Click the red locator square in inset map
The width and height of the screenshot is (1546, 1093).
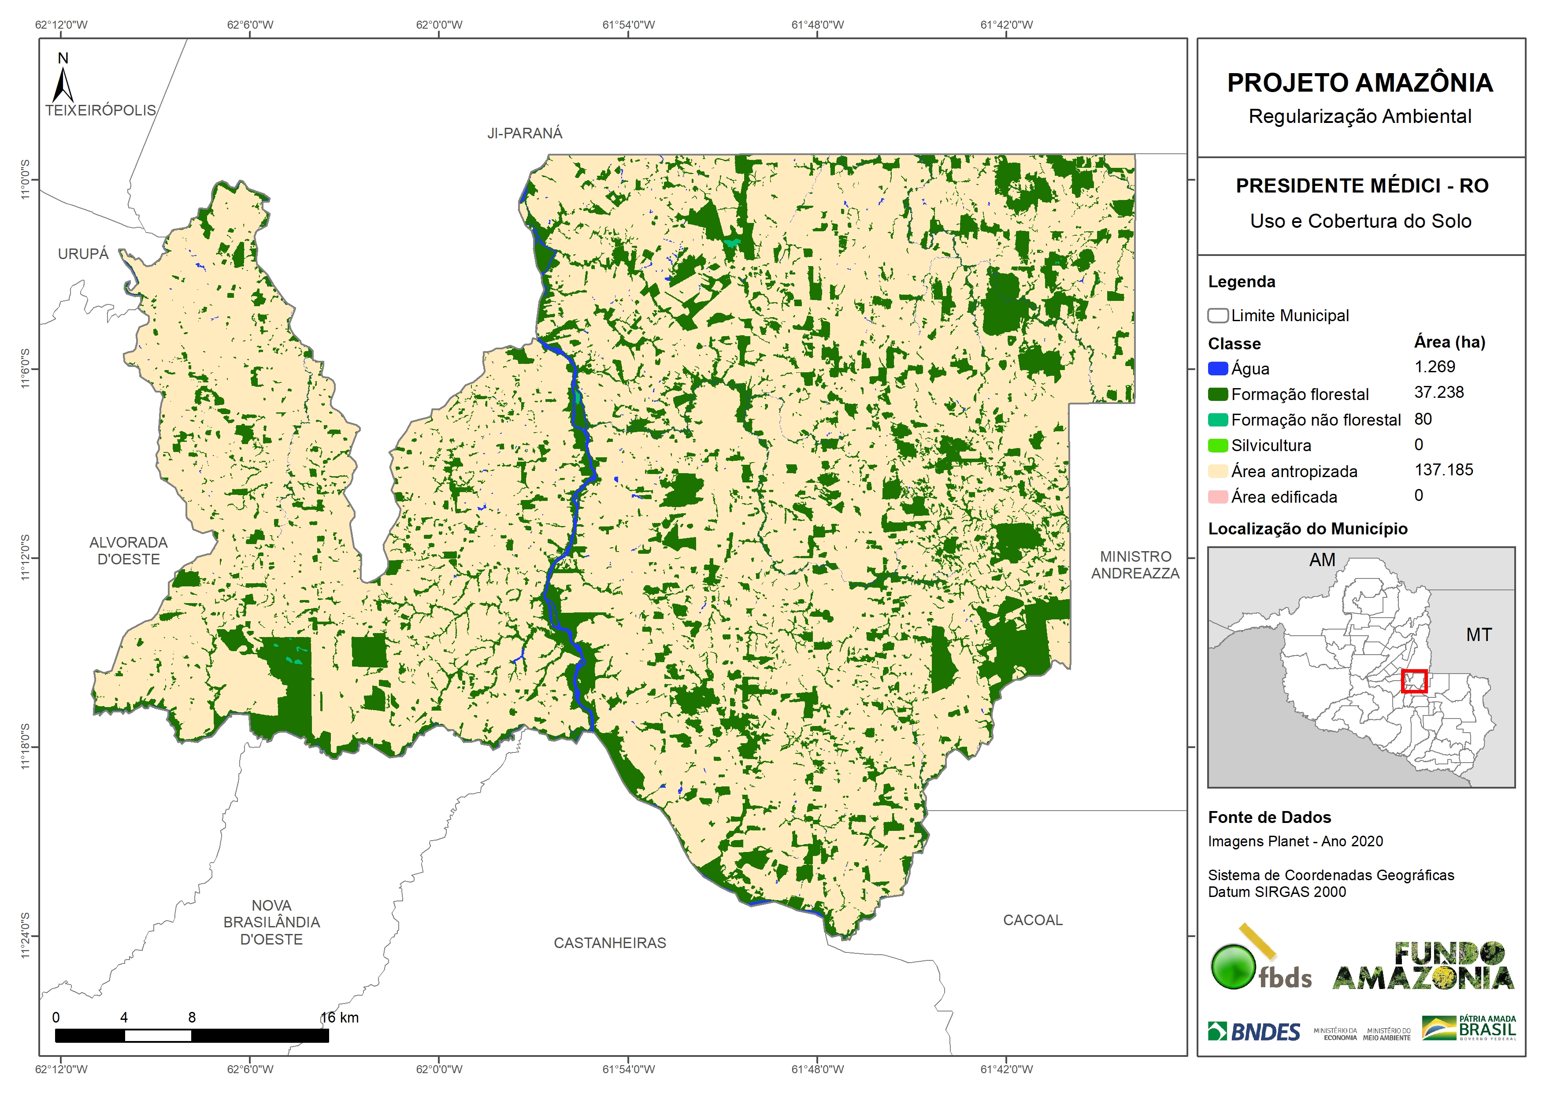(x=1414, y=681)
